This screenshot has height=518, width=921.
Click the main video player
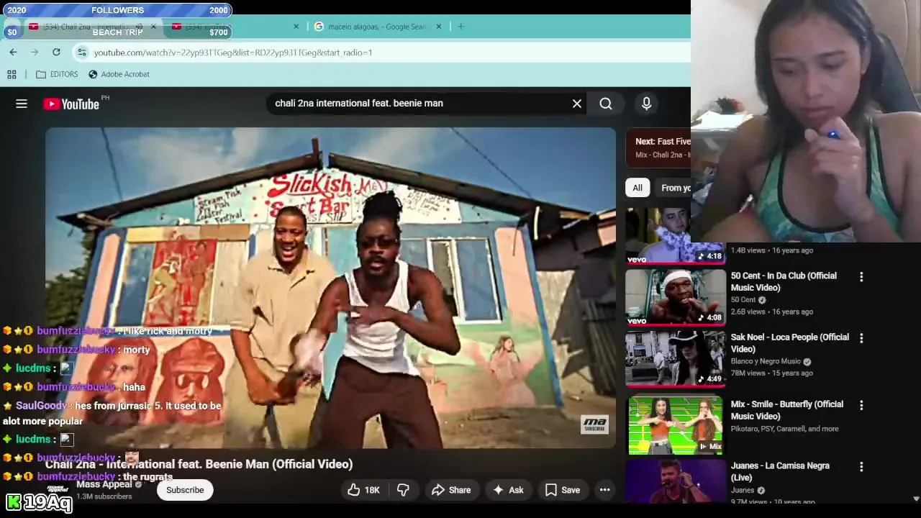[330, 288]
